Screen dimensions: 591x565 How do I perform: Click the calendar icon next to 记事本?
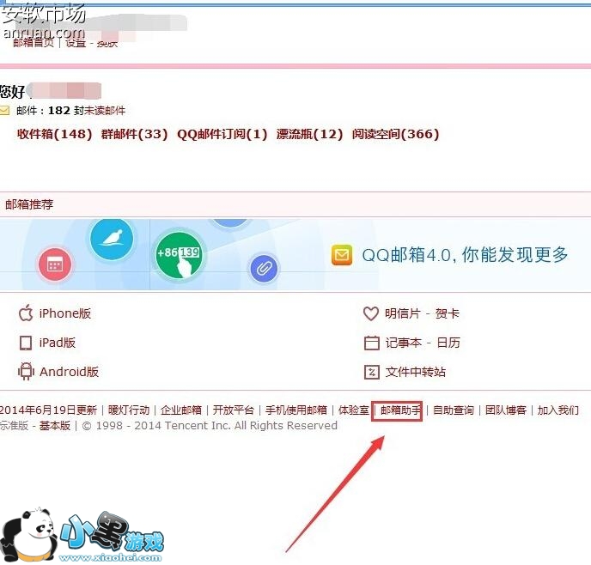coord(371,343)
